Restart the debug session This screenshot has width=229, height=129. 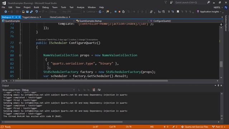coord(123,12)
